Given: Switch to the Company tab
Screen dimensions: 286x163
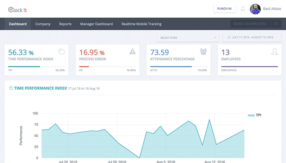Looking at the screenshot, I should pos(43,24).
